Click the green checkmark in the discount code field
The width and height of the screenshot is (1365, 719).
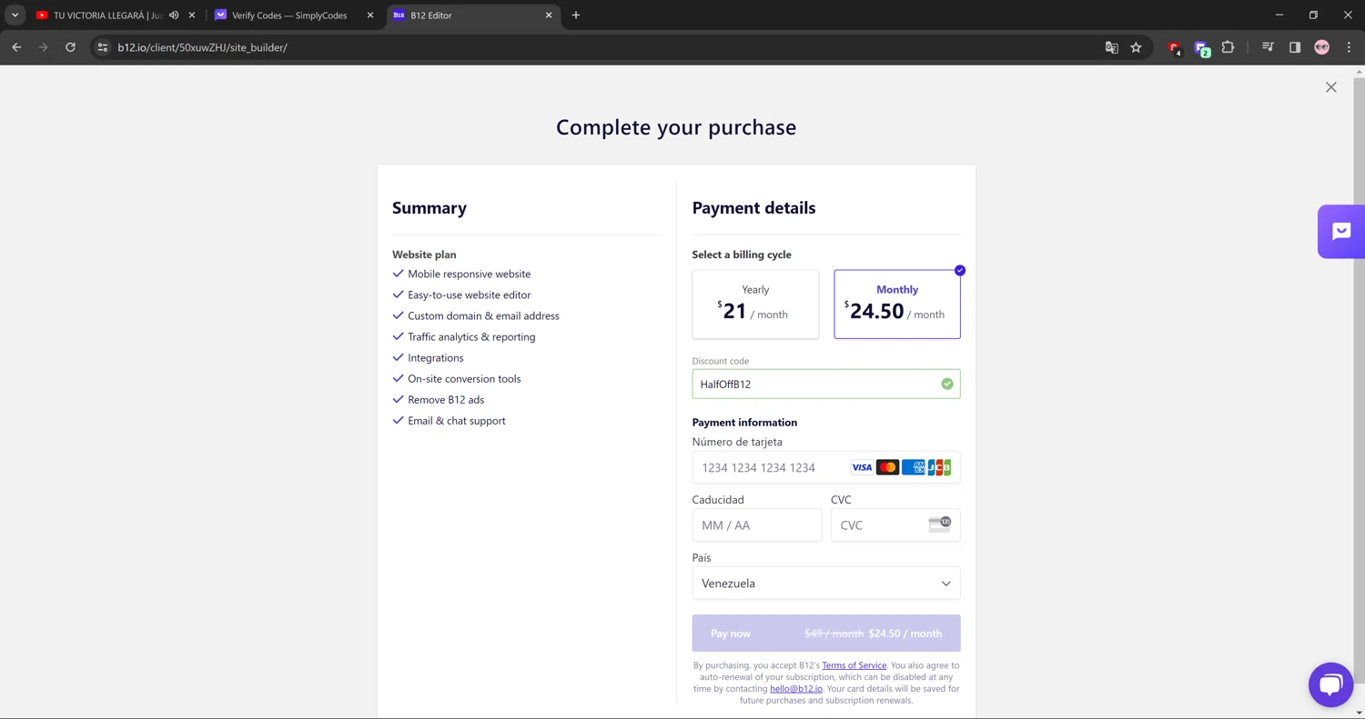[x=947, y=384]
